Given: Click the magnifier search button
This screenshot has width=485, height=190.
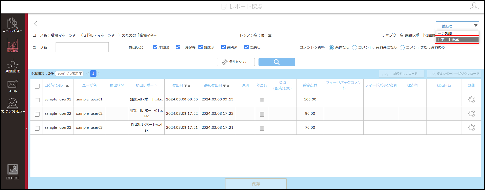Looking at the screenshot, I should click(x=277, y=62).
